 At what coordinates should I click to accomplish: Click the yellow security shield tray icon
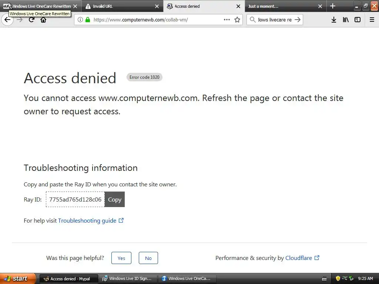[338, 278]
